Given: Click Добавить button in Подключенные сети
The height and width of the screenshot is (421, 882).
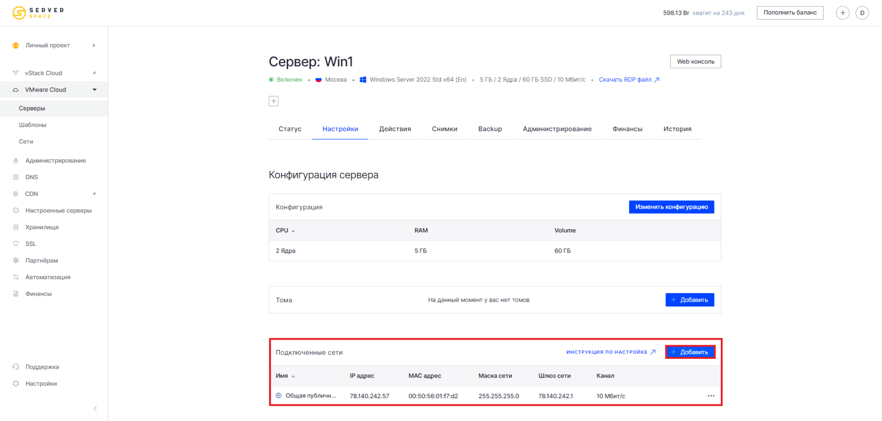Looking at the screenshot, I should 689,352.
